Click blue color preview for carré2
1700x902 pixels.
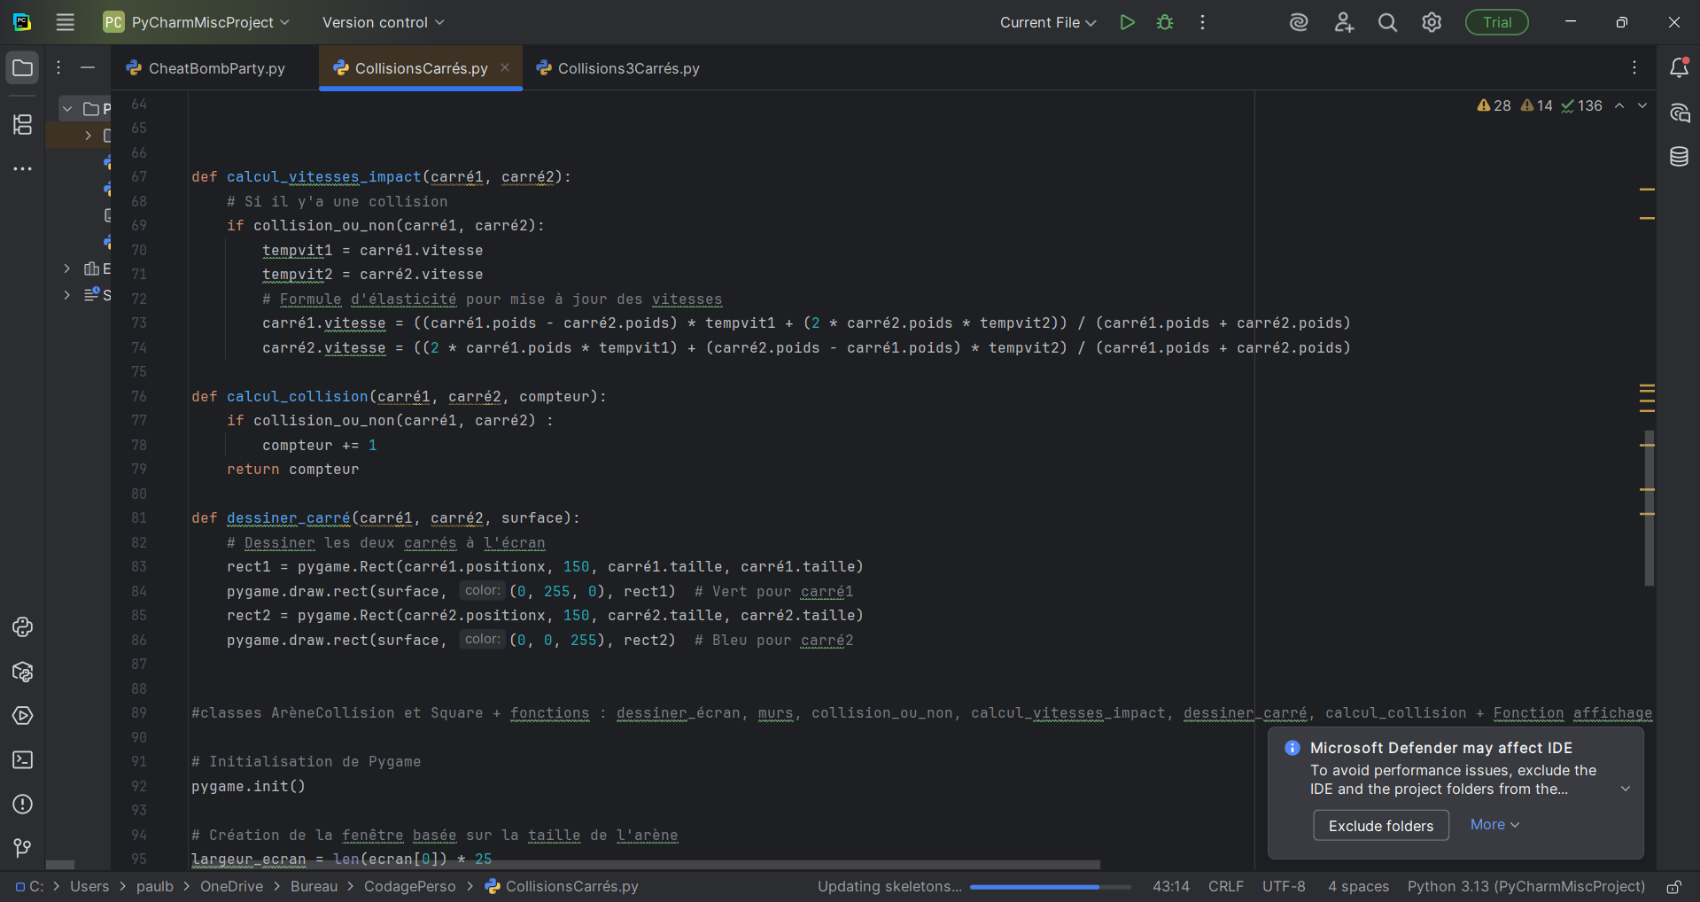tap(483, 639)
